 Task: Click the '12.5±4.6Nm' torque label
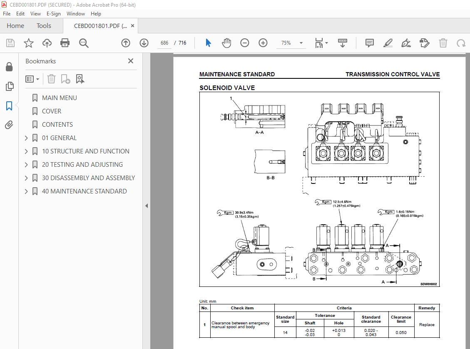point(342,202)
